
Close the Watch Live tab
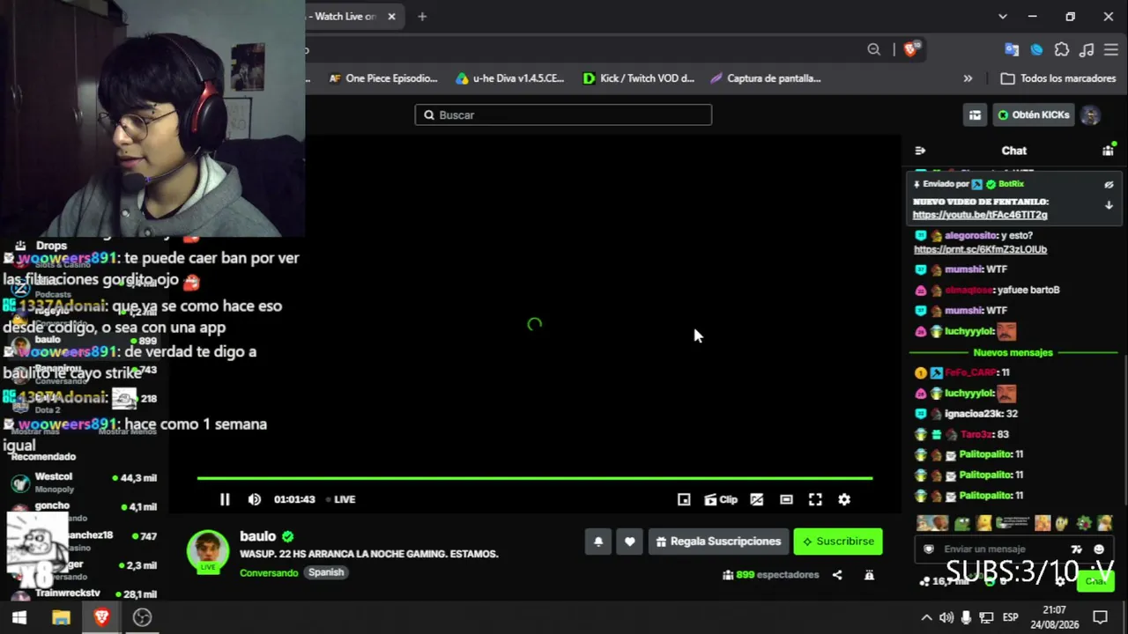coord(391,17)
